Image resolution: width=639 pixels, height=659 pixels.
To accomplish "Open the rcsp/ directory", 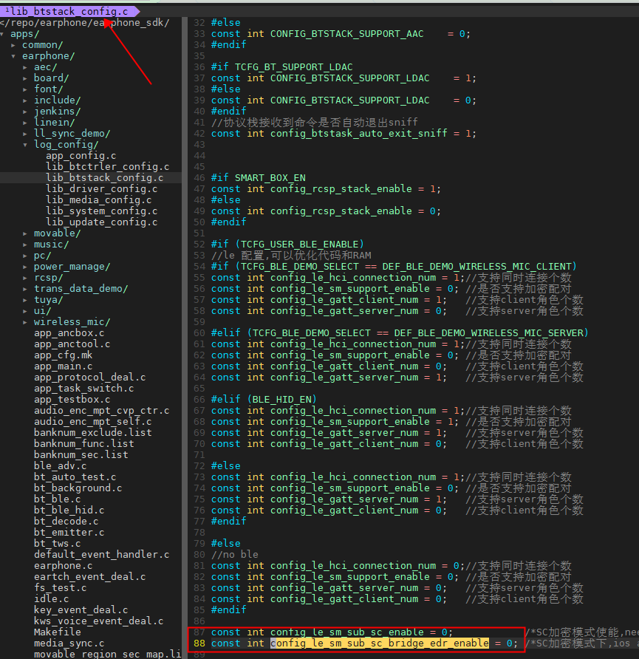I will (48, 278).
